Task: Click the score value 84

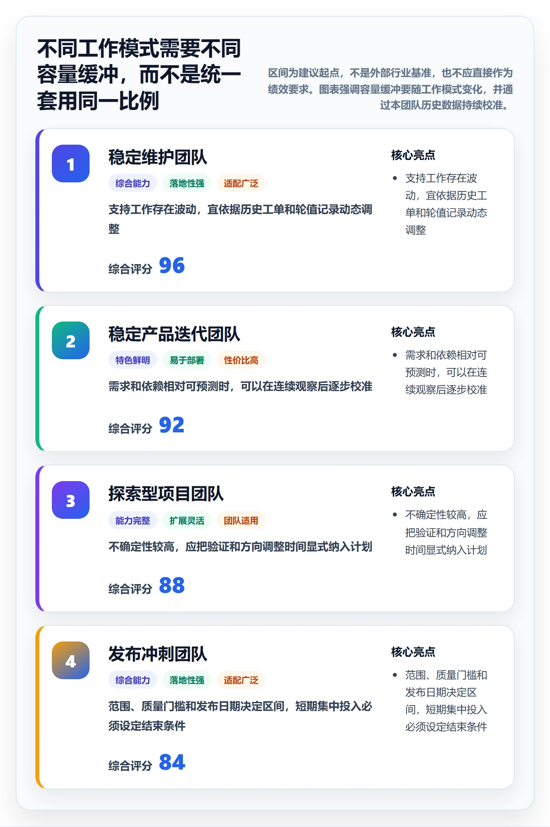Action: point(172,762)
